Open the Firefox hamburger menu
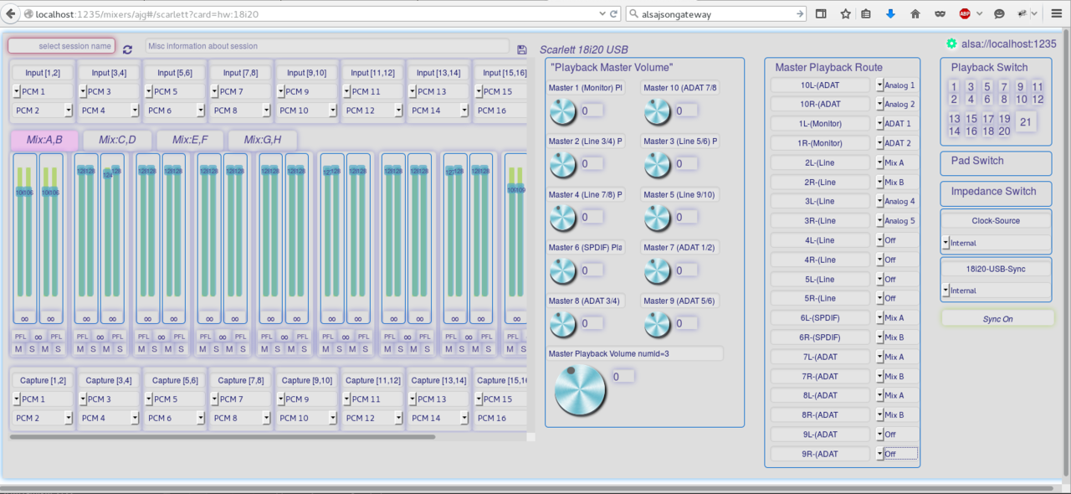The width and height of the screenshot is (1071, 494). (x=1058, y=14)
